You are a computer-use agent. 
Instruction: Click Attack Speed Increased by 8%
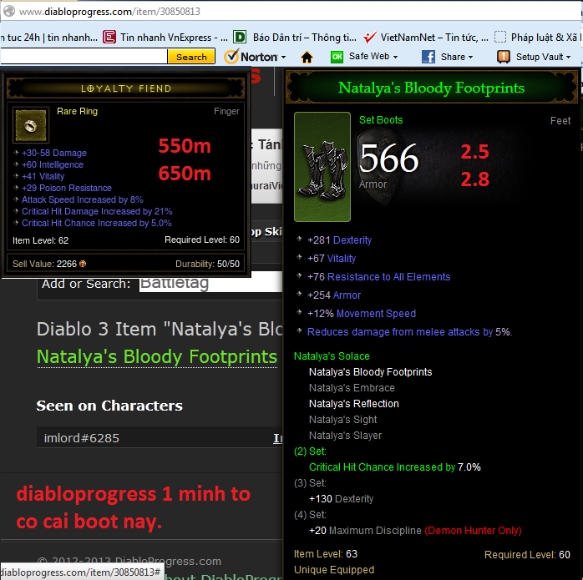click(x=83, y=199)
